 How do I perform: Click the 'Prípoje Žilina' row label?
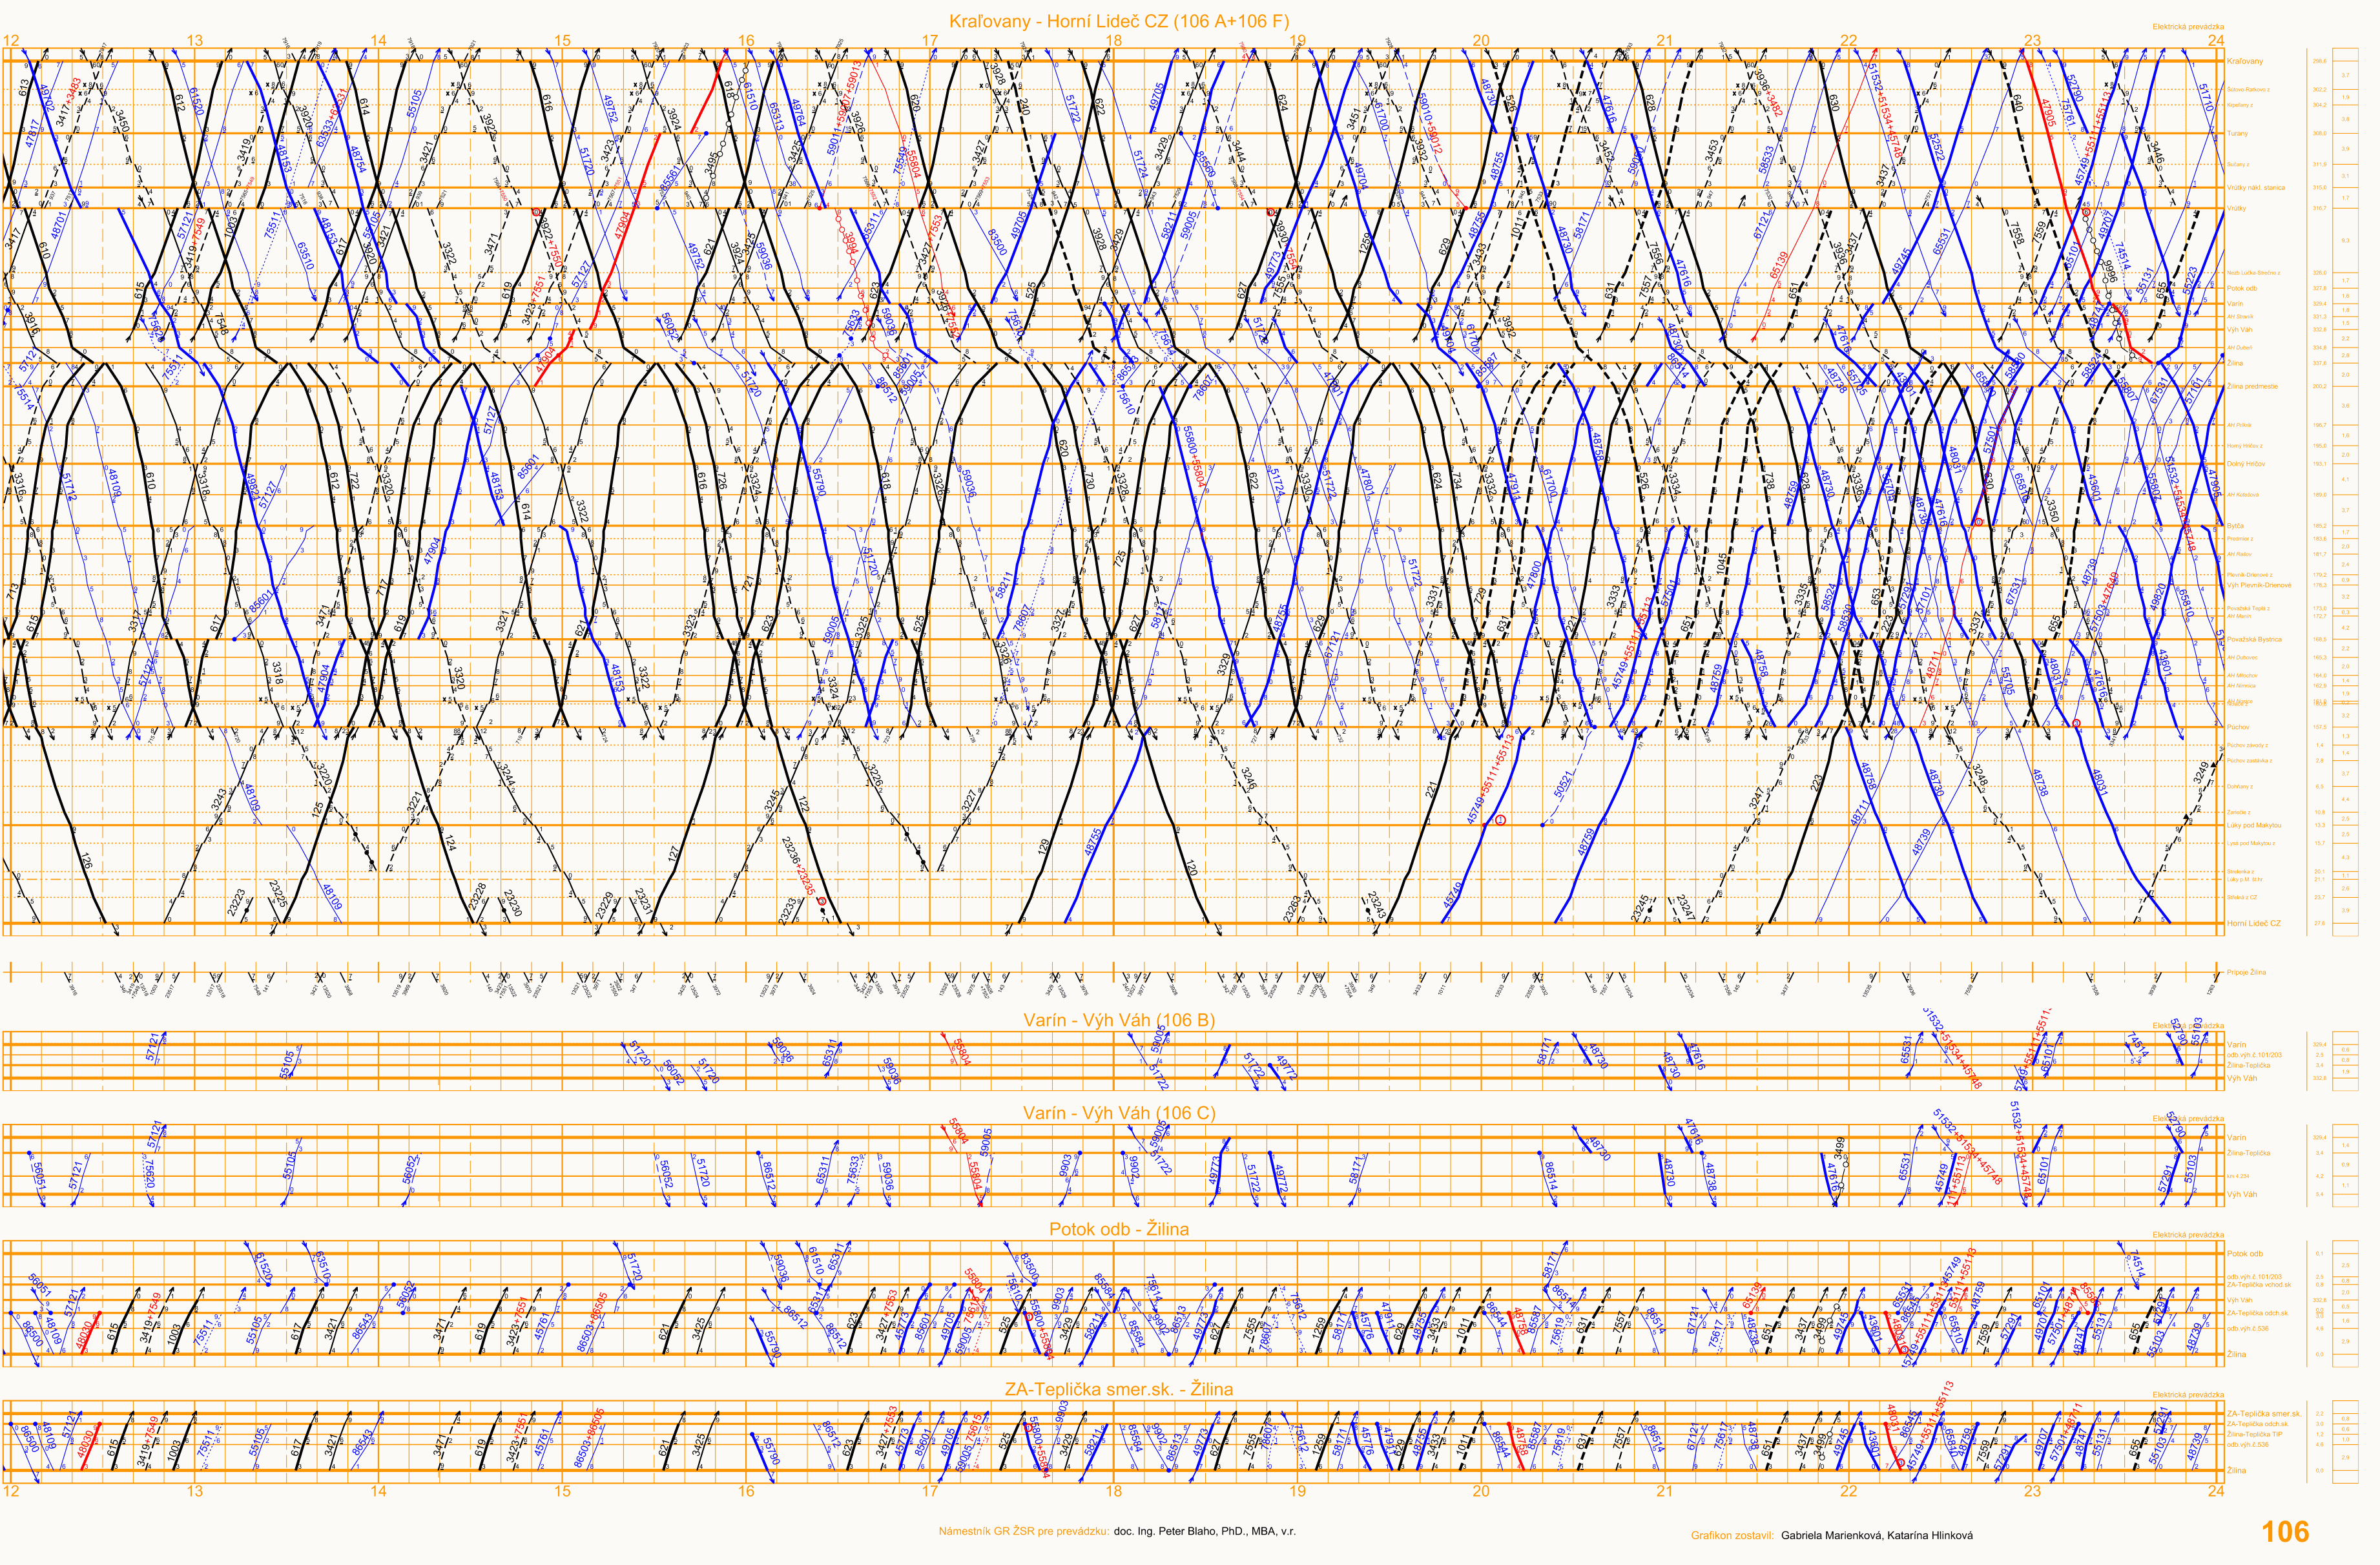[2246, 972]
